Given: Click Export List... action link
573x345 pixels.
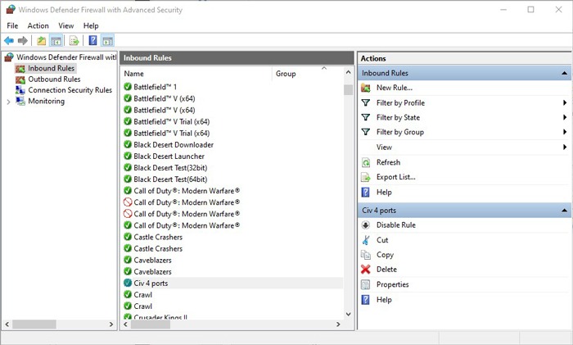Looking at the screenshot, I should (395, 177).
